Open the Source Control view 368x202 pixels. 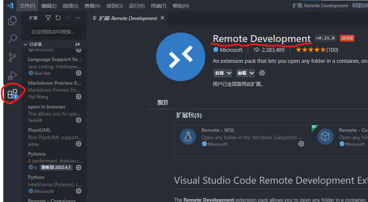point(12,57)
